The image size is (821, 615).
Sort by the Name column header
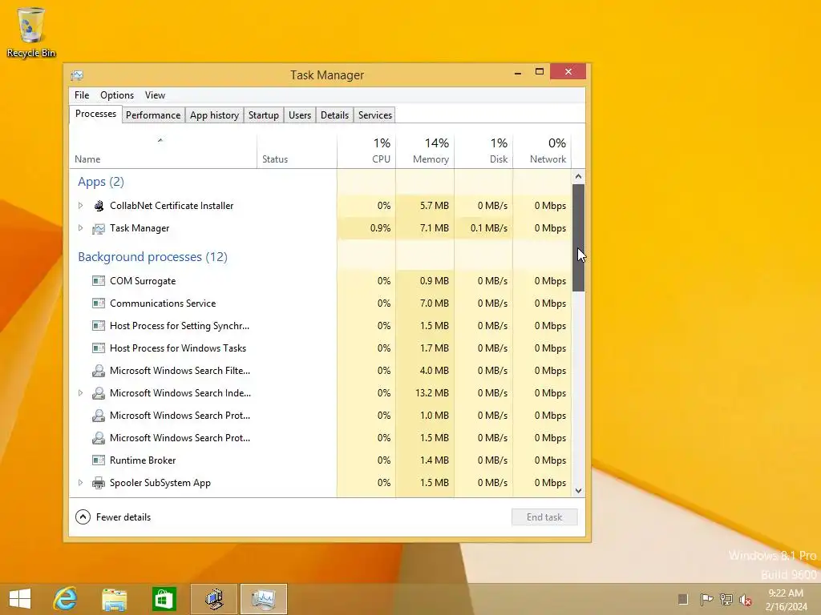163,151
